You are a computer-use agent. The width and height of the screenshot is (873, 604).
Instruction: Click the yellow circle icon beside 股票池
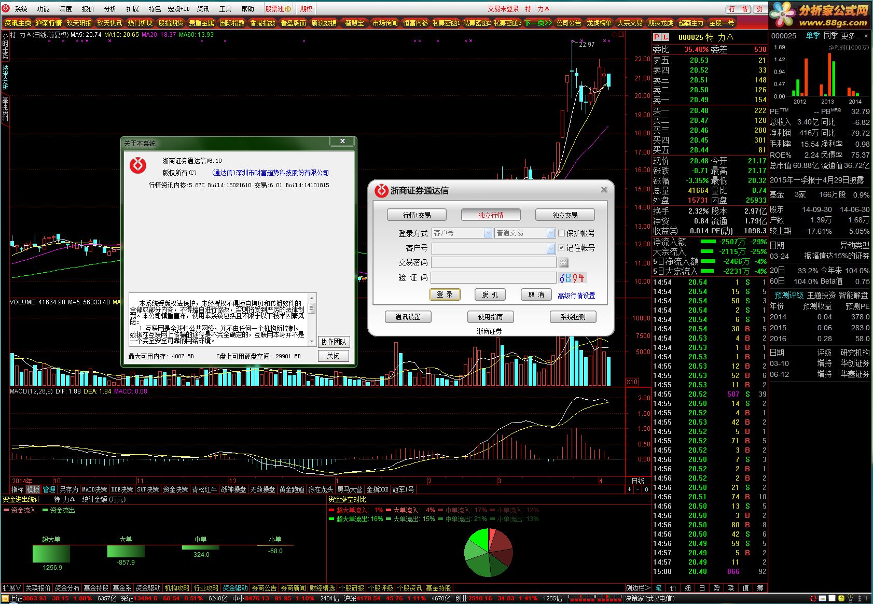tap(288, 9)
